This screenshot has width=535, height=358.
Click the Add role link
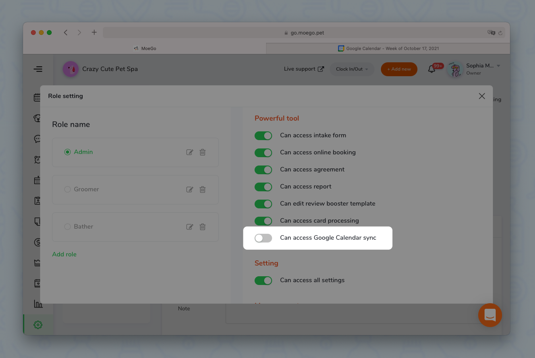(x=64, y=254)
